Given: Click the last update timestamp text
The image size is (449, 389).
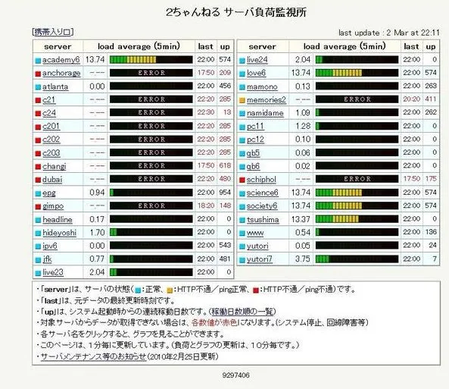Looking at the screenshot, I should pos(389,33).
